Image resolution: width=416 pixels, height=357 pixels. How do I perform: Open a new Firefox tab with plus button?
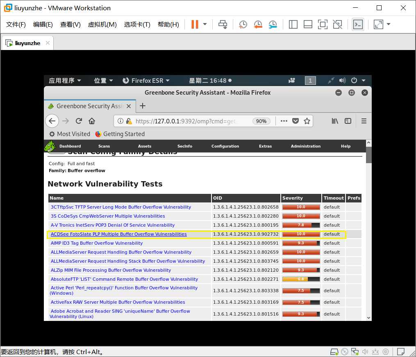click(x=143, y=106)
